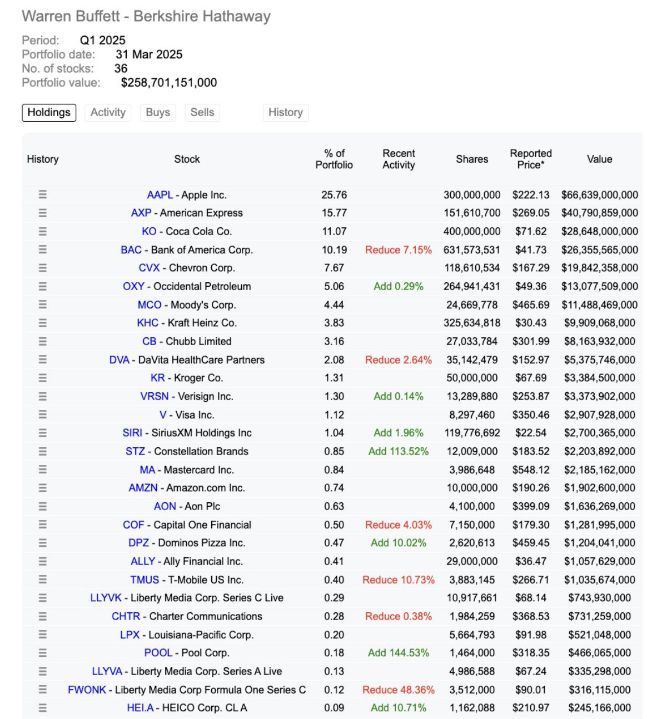Click the Add 113.52% activity cell
This screenshot has width=647, height=719.
[x=399, y=452]
